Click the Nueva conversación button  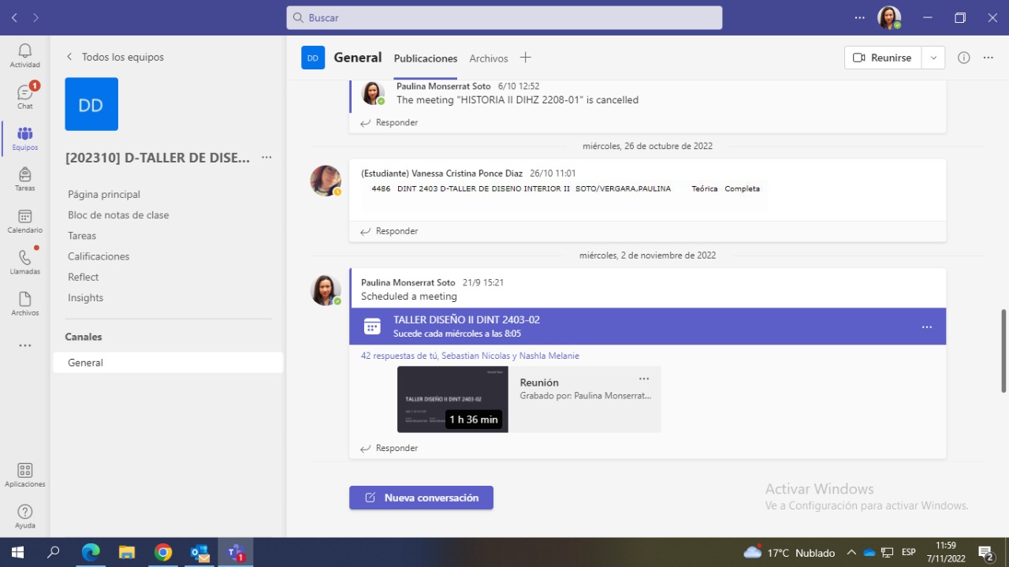pos(422,498)
